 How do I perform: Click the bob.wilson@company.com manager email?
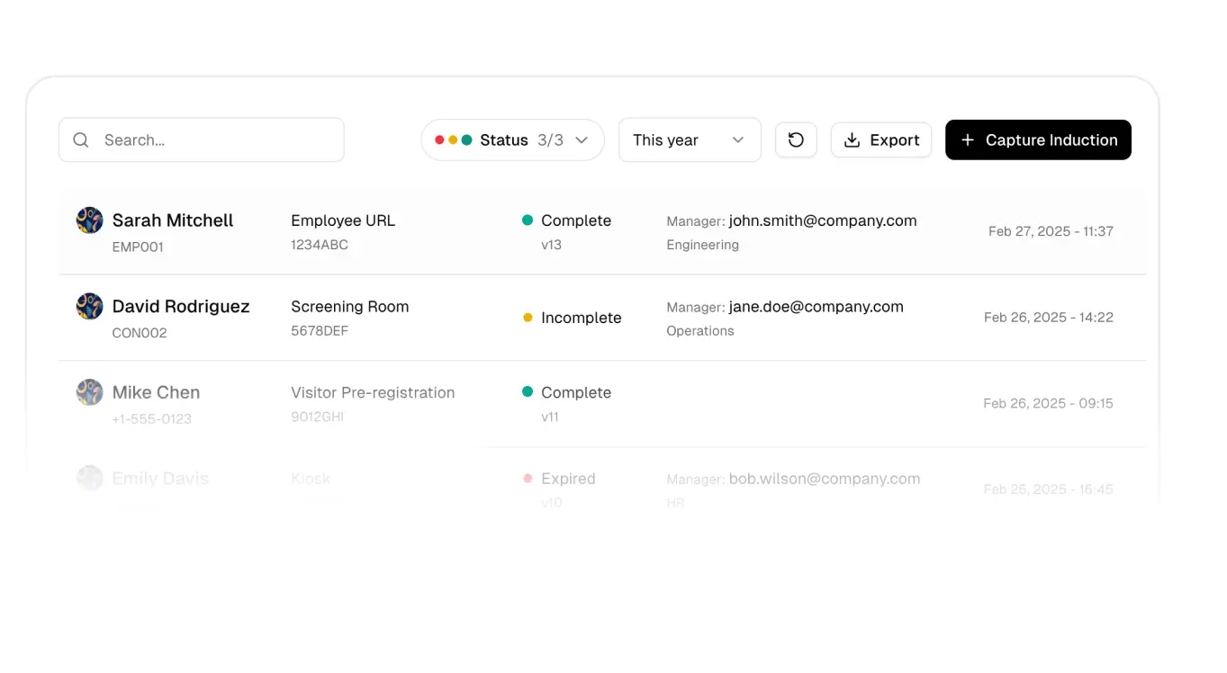(x=825, y=479)
